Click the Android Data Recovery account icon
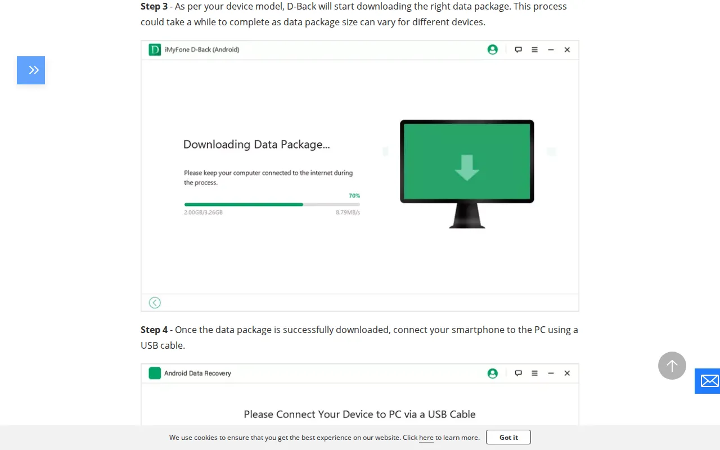 (x=493, y=373)
